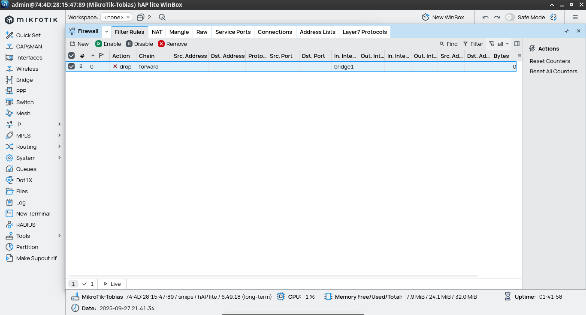Viewport: 586px width, 315px height.
Task: Open Wireless from the sidebar
Action: click(27, 69)
